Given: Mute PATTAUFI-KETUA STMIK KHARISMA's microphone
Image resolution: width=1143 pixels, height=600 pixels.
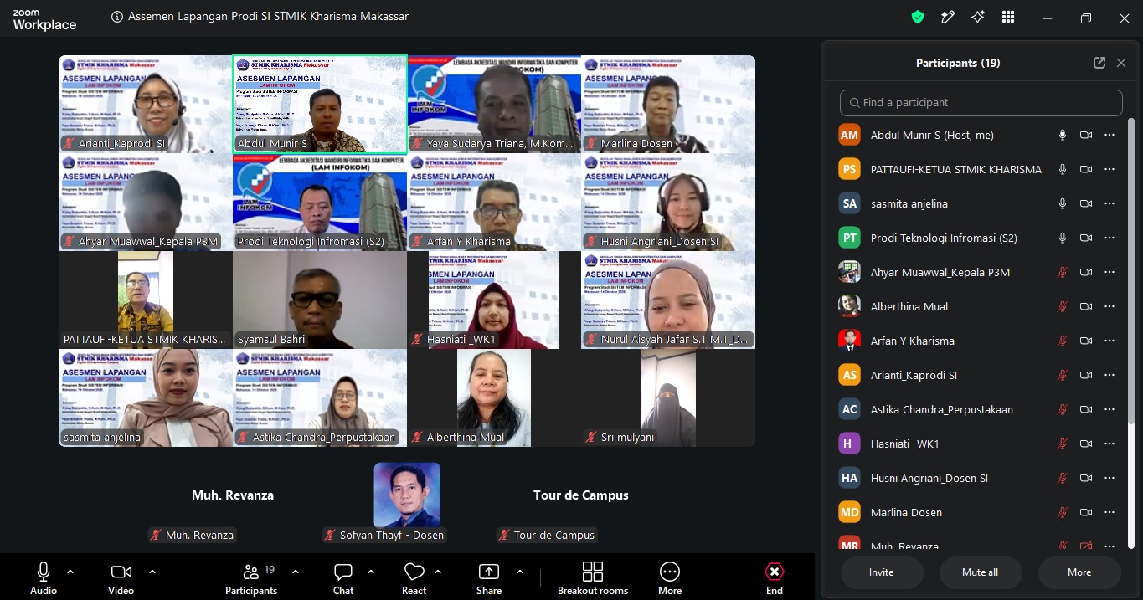Looking at the screenshot, I should (x=1063, y=169).
